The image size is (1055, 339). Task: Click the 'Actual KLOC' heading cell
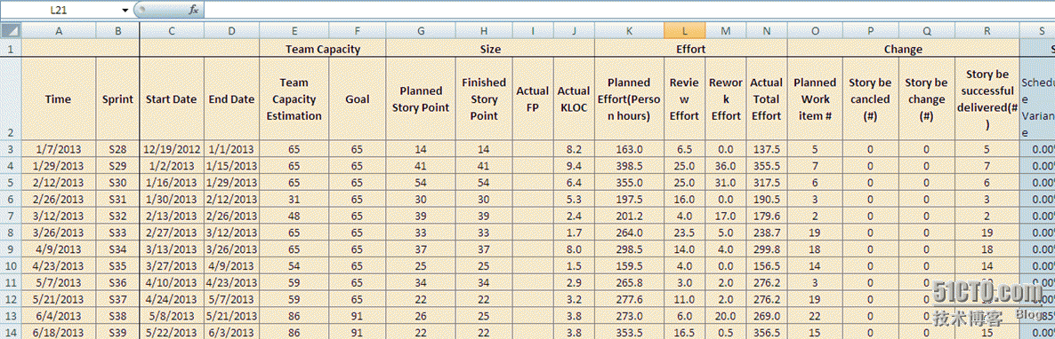pyautogui.click(x=574, y=99)
